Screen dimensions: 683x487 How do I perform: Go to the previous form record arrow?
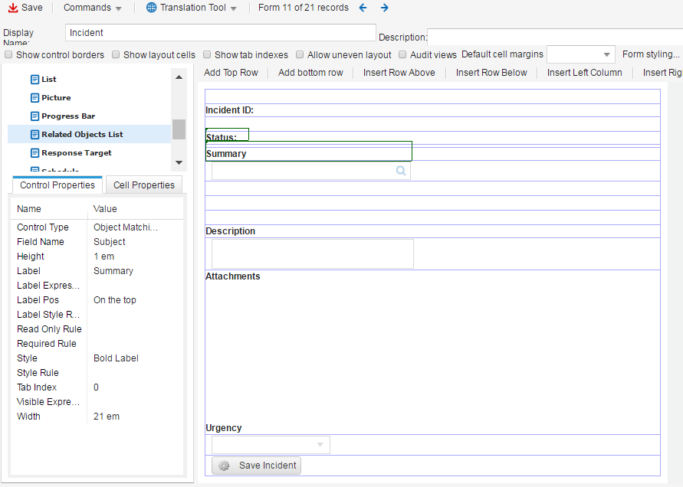363,8
